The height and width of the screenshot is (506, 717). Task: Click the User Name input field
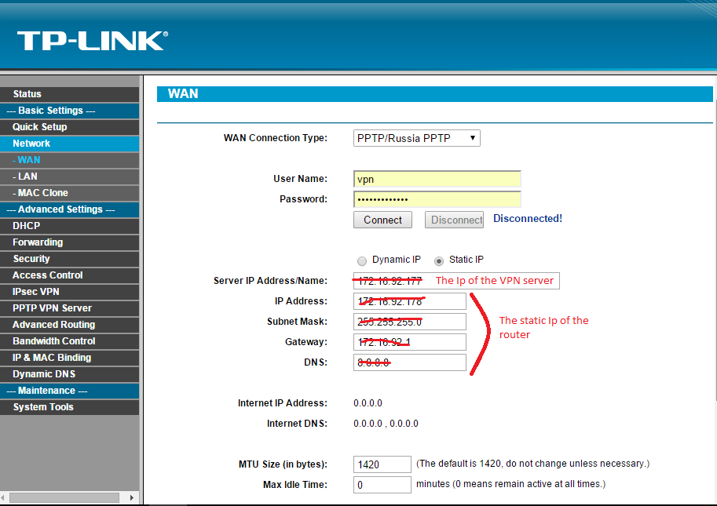[x=437, y=179]
